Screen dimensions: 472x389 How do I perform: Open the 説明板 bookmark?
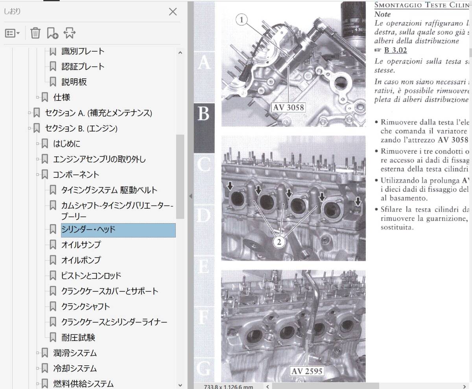74,82
